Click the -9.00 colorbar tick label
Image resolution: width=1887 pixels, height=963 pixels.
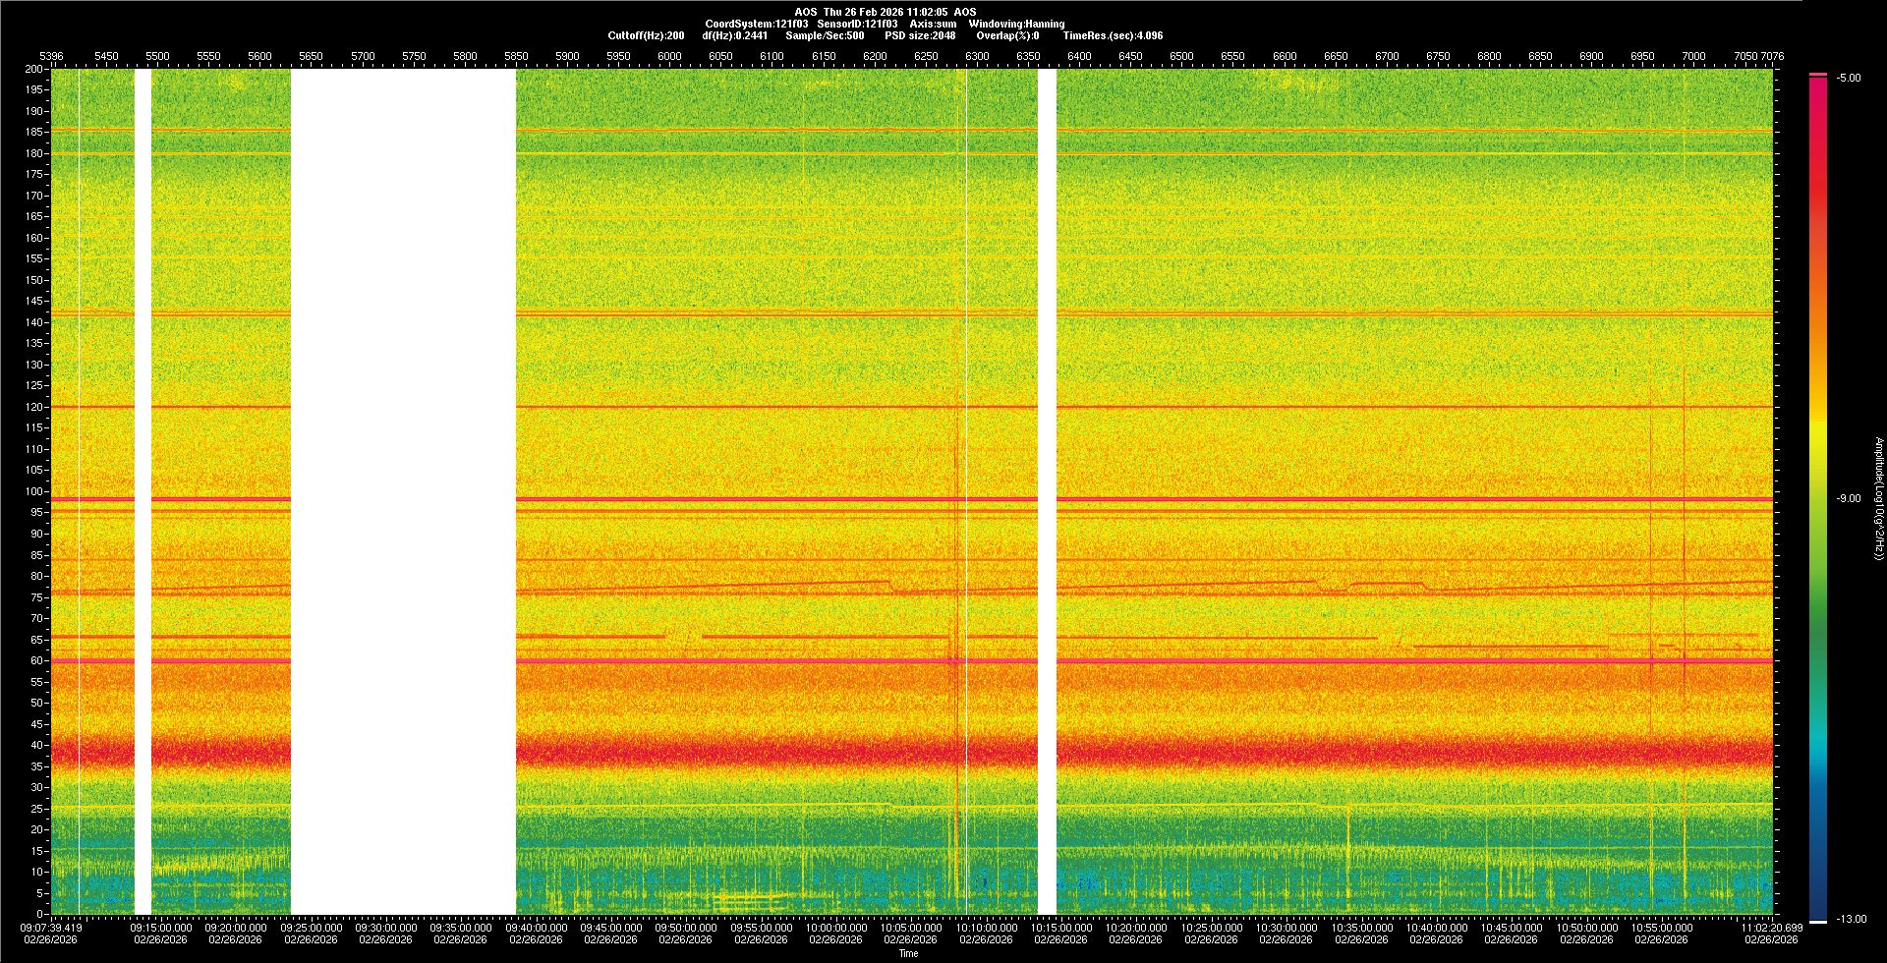coord(1849,499)
